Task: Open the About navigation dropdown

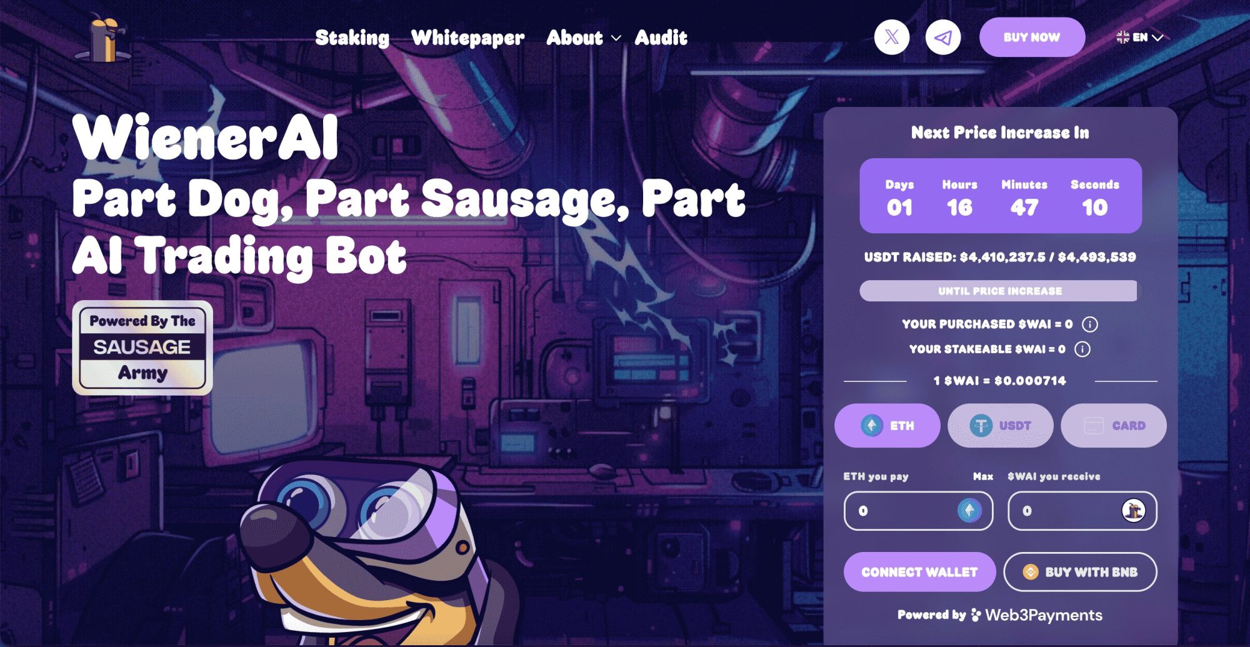Action: click(584, 38)
